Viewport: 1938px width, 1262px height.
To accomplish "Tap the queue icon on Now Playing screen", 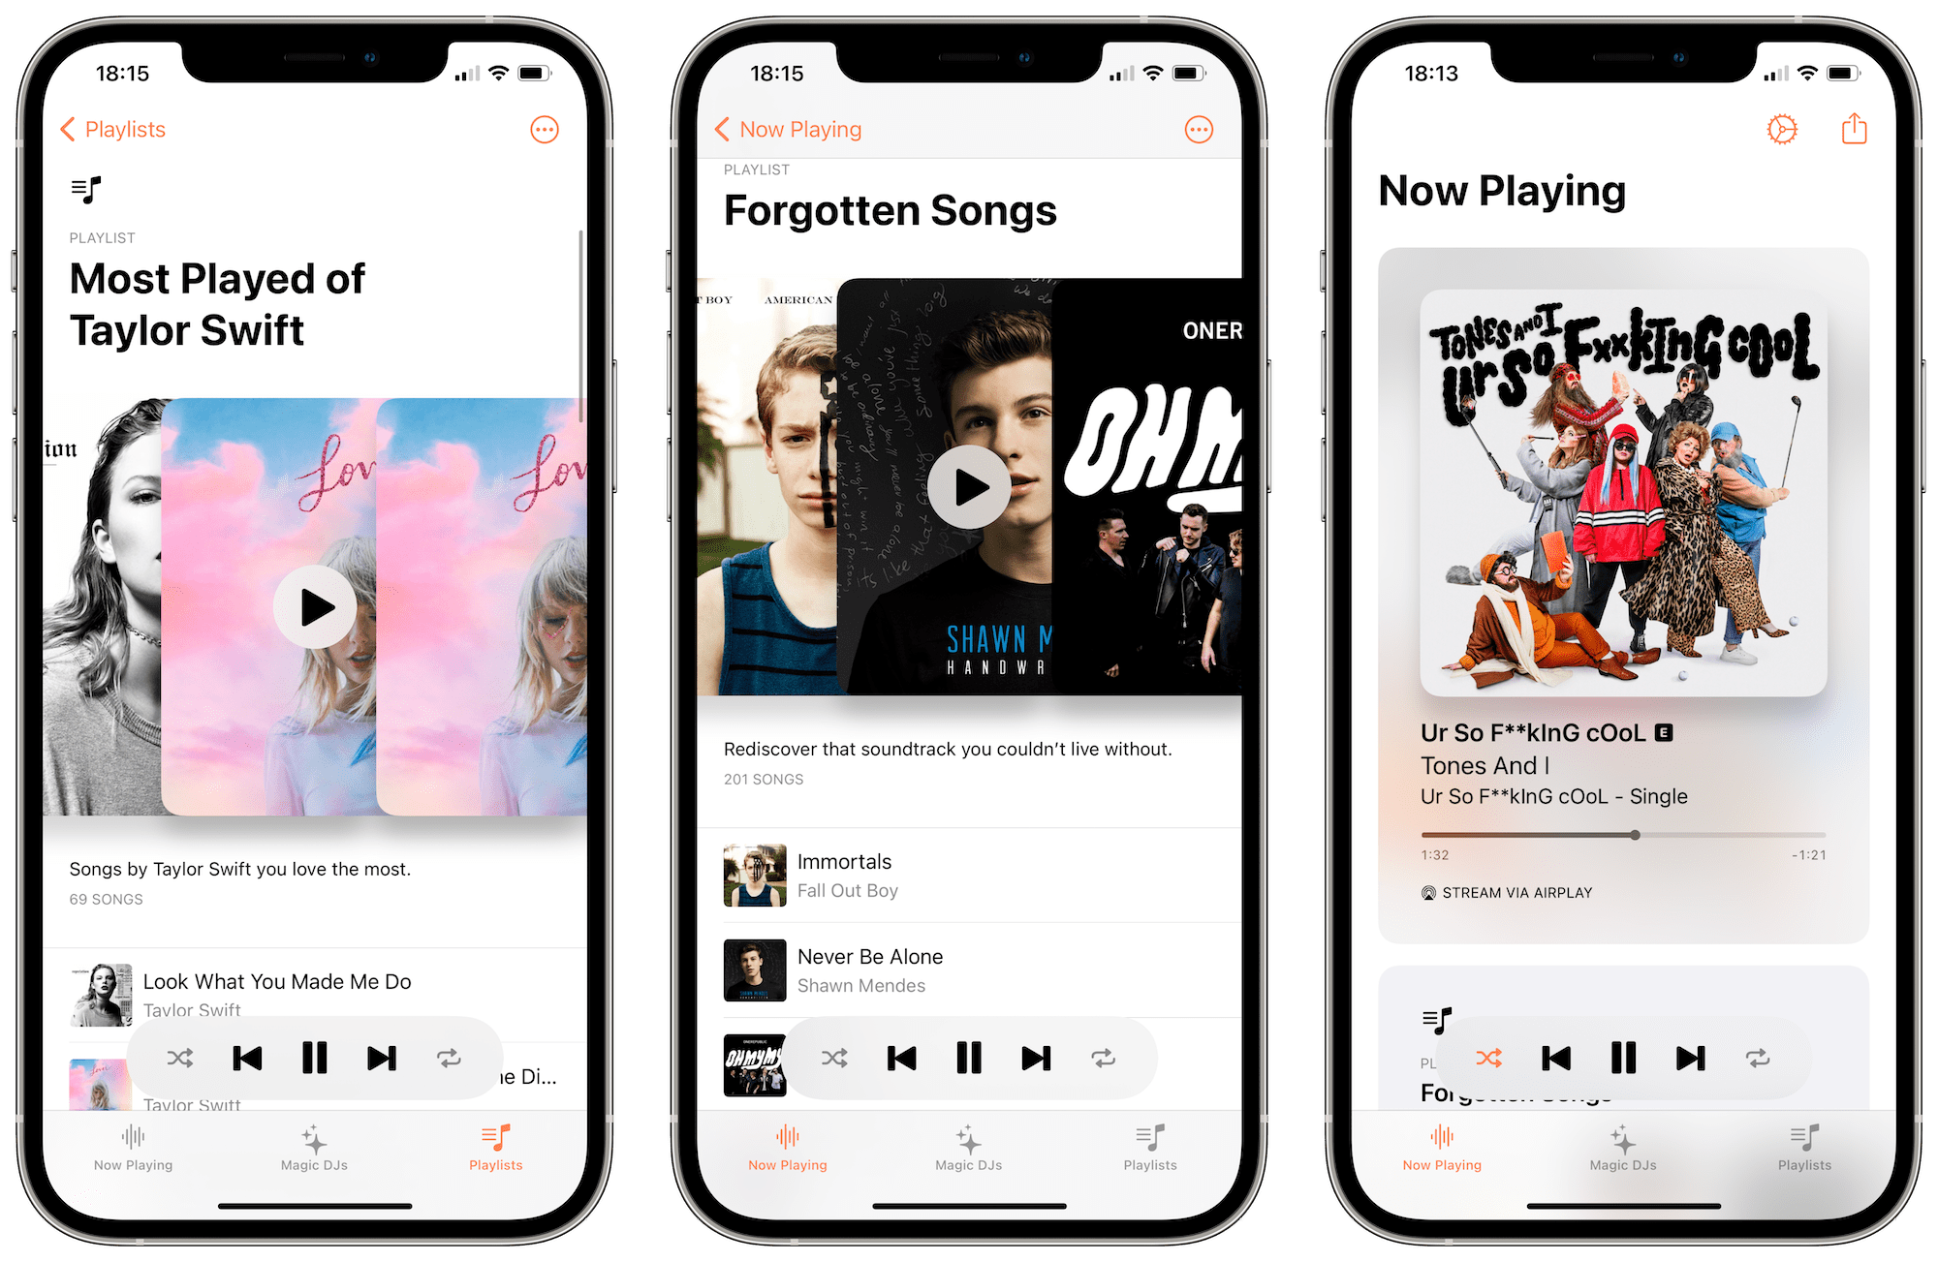I will pyautogui.click(x=1437, y=1013).
